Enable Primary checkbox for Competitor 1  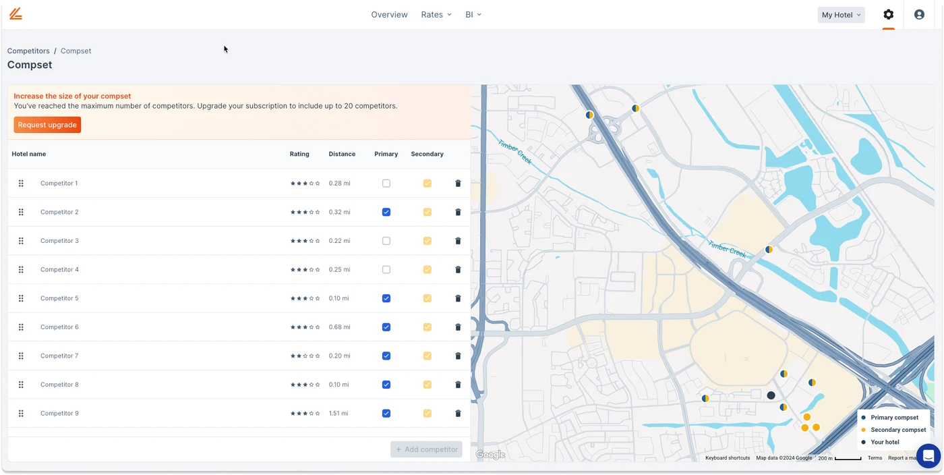coord(386,184)
